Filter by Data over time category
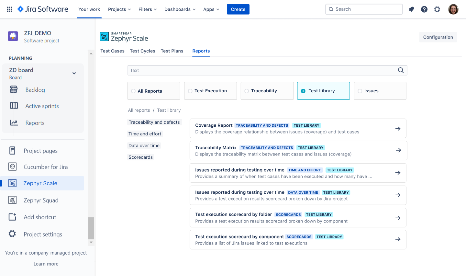466x276 pixels. 144,145
